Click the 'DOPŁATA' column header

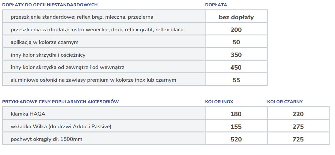(x=216, y=5)
